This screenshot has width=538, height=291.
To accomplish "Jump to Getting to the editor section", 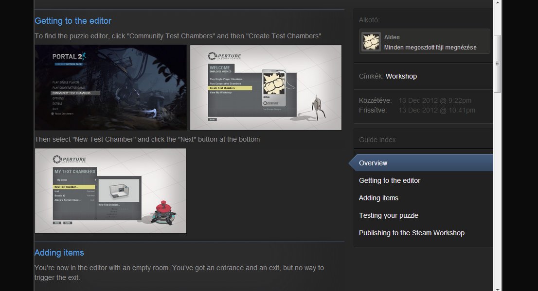I will pos(390,180).
